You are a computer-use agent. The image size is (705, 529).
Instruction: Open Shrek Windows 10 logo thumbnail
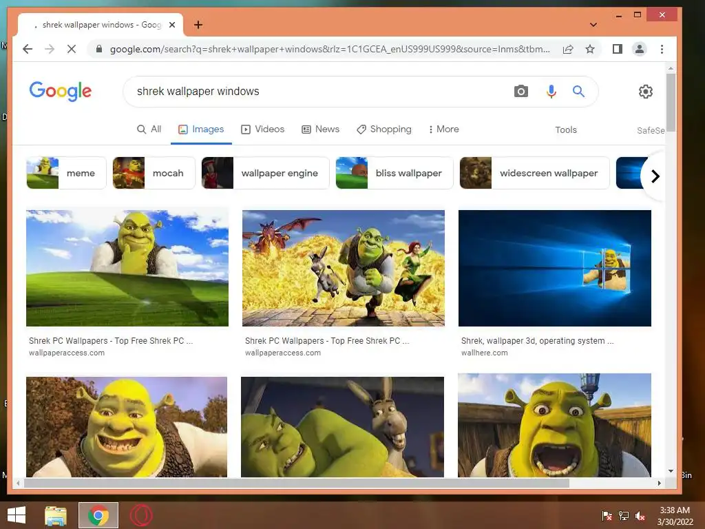[x=555, y=268]
